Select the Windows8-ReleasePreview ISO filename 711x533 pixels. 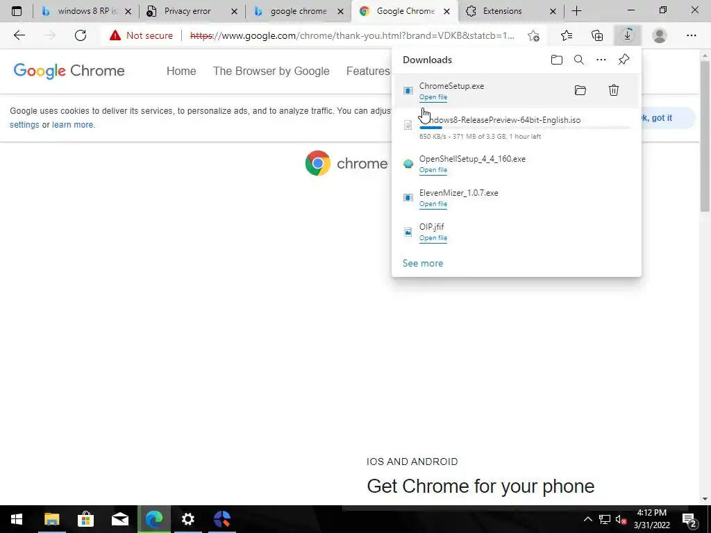(500, 120)
